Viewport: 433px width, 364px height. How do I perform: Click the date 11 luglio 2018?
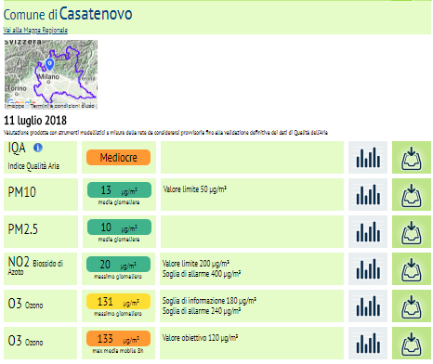[x=35, y=121]
